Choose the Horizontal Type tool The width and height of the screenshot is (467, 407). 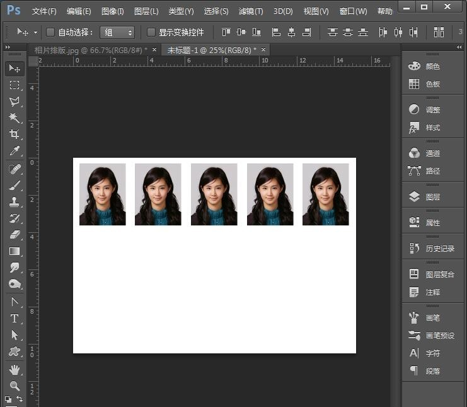coord(14,319)
